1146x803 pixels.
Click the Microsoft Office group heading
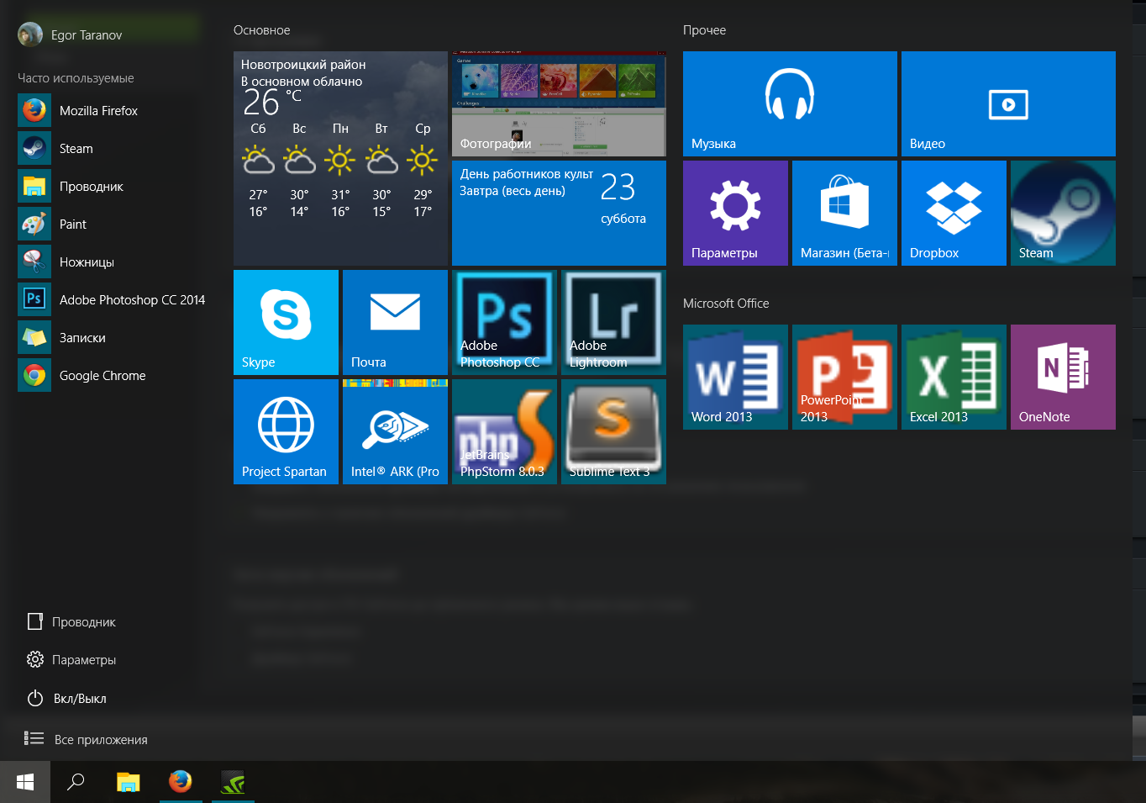pos(726,304)
